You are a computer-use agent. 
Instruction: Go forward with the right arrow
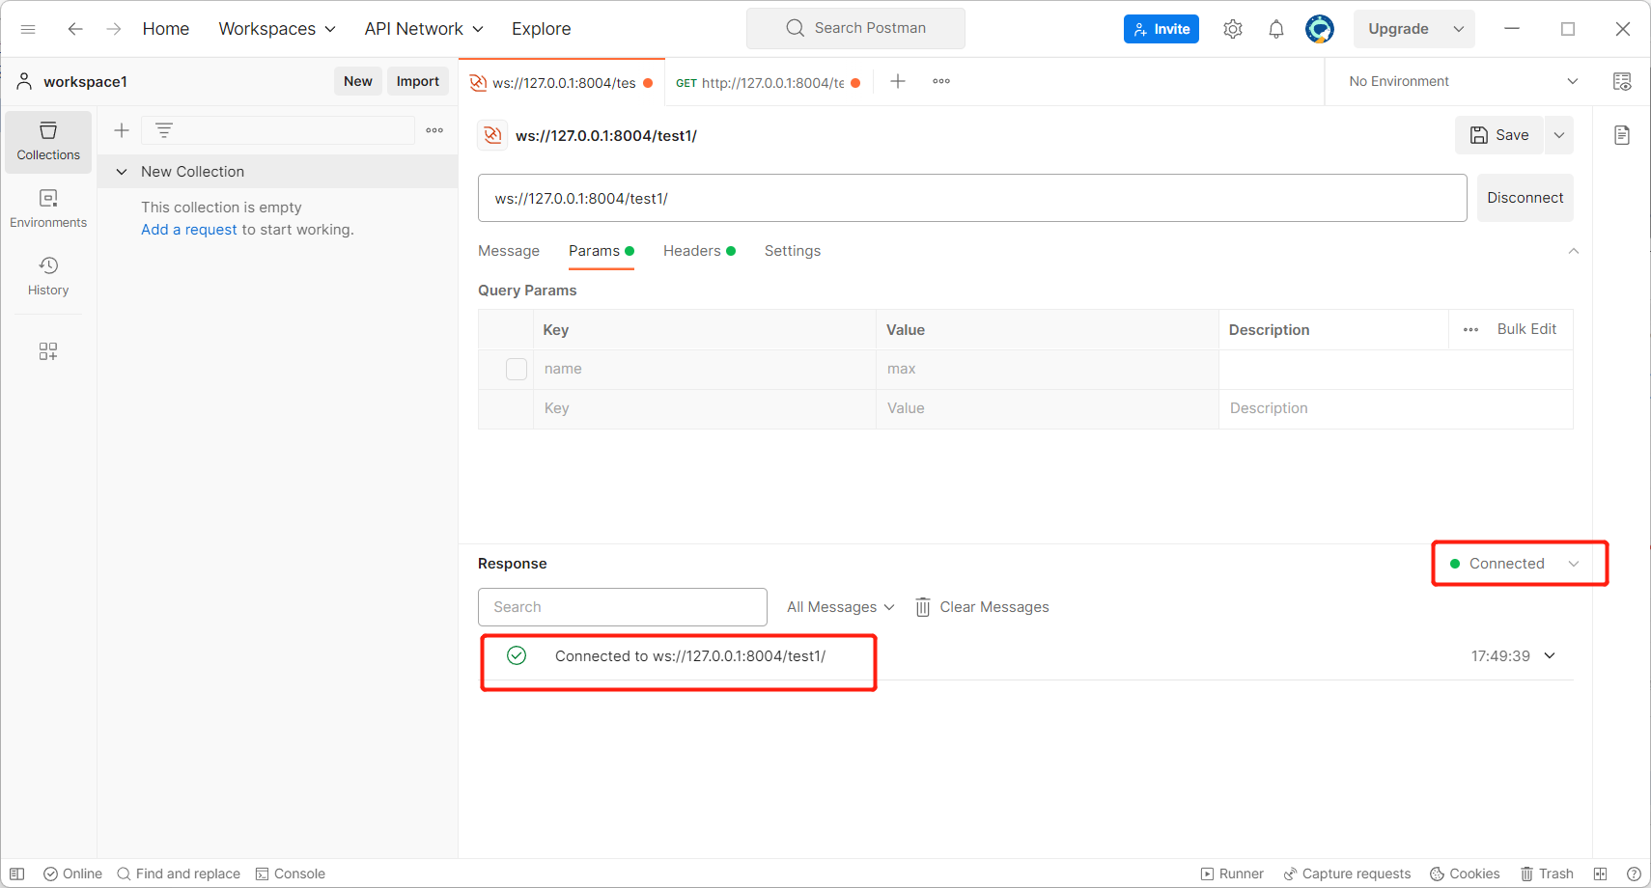point(114,29)
